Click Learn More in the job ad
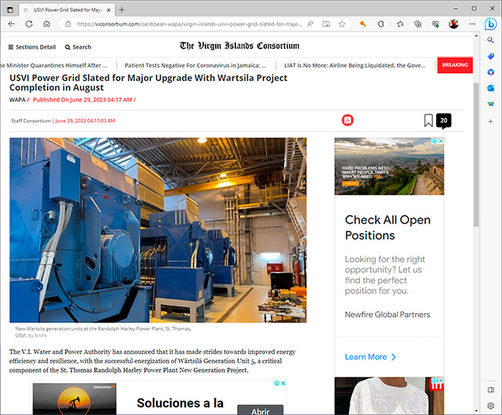Screen dimensions: 502x415 pyautogui.click(x=370, y=357)
